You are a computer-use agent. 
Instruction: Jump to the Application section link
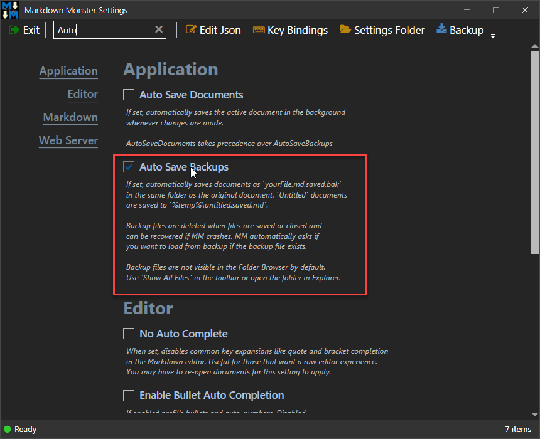68,71
